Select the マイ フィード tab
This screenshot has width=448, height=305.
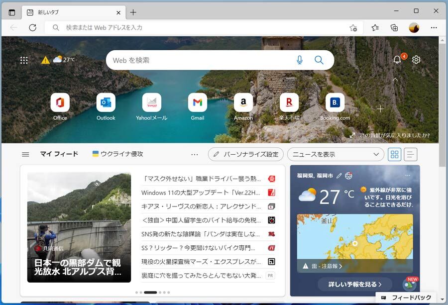coord(59,154)
